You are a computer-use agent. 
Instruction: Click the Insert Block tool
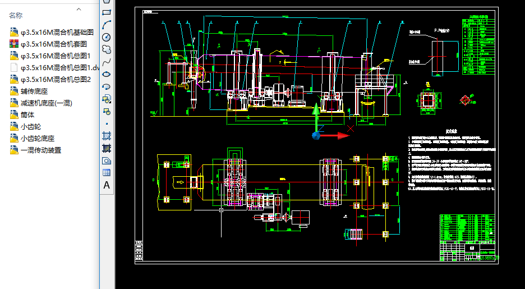point(107,99)
